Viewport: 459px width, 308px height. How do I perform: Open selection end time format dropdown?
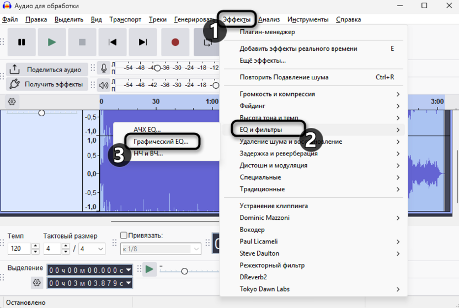click(x=129, y=283)
